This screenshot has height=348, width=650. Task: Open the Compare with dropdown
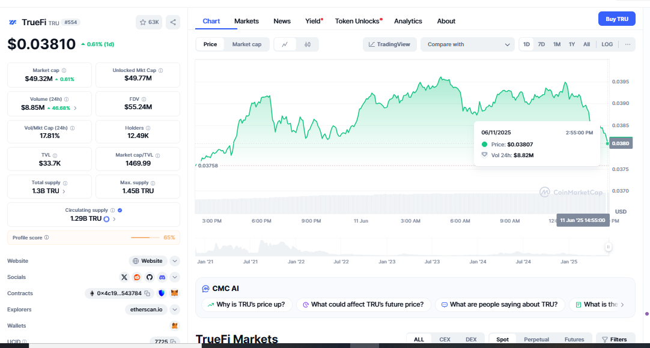coord(467,44)
